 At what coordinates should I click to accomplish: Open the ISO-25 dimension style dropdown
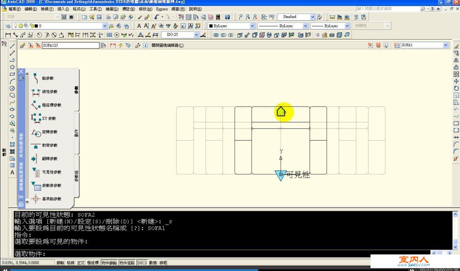coord(196,35)
